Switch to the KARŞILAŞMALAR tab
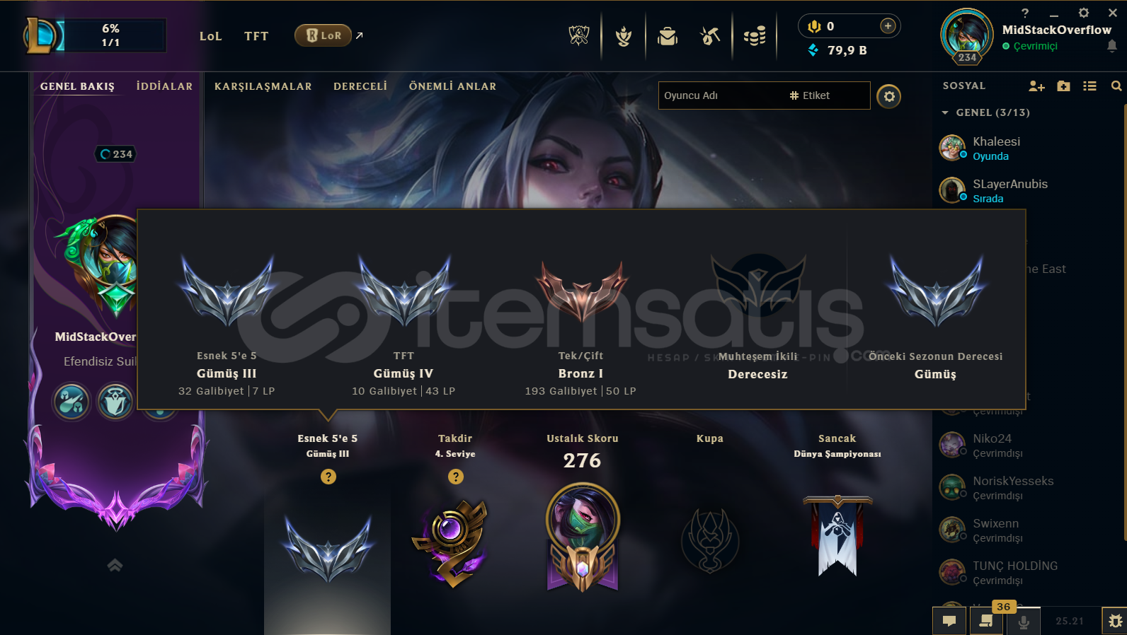Screen dimensions: 1127x635 [263, 86]
